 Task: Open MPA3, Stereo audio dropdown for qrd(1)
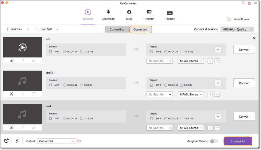[x=191, y=94]
